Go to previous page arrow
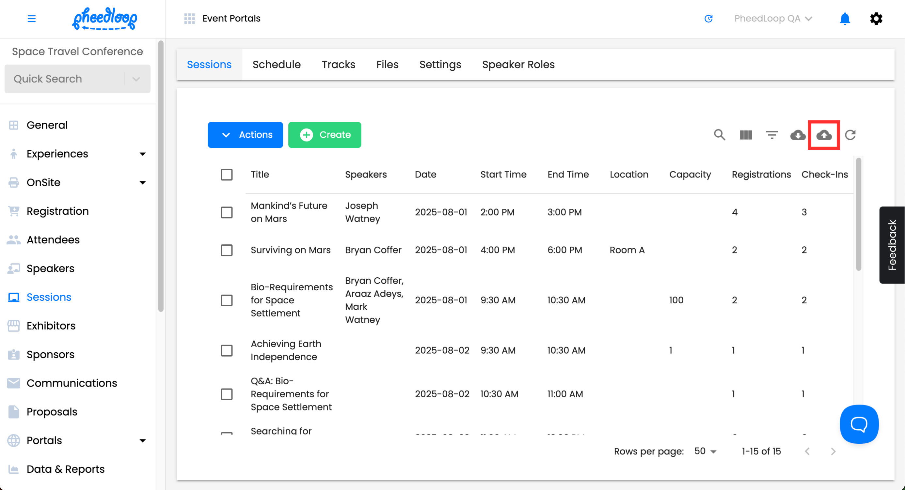905x490 pixels. [x=807, y=452]
